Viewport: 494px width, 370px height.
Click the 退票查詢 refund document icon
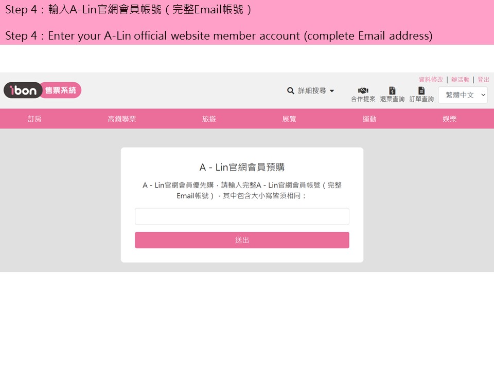pos(392,90)
